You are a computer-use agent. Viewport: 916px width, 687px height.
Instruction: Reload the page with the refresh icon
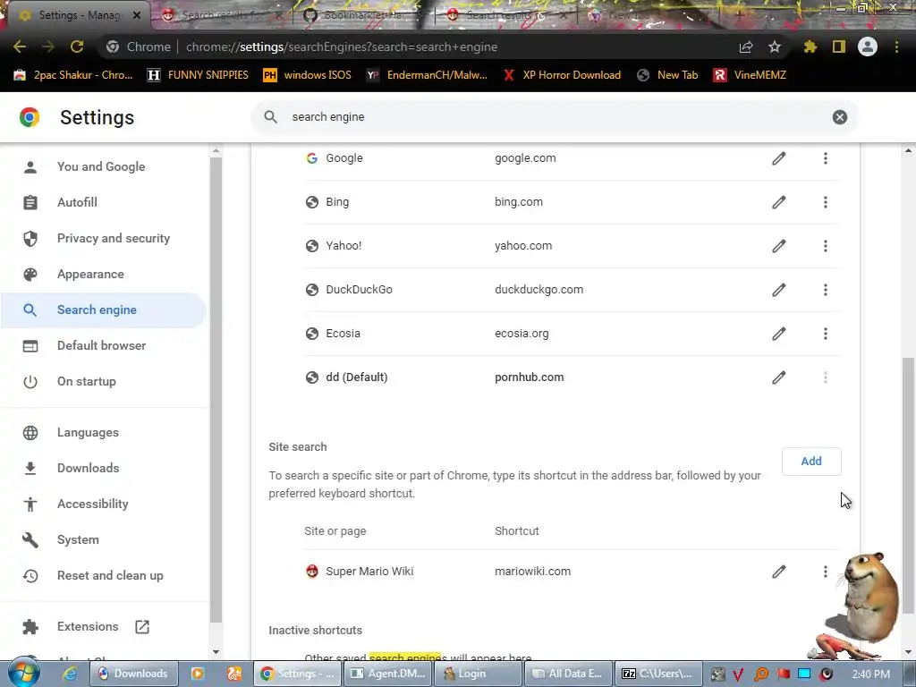coord(77,47)
